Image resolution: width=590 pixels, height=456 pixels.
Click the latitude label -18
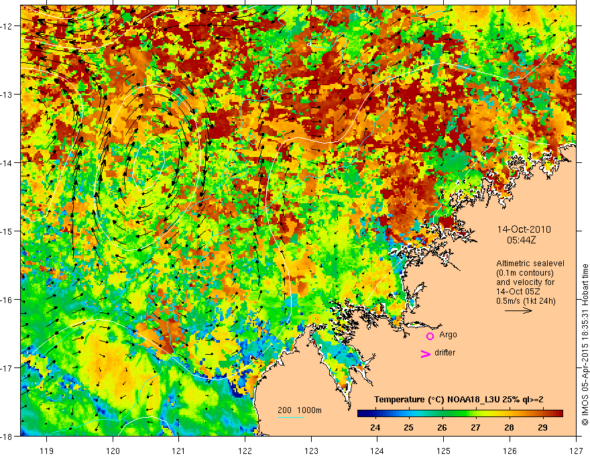tap(7, 437)
